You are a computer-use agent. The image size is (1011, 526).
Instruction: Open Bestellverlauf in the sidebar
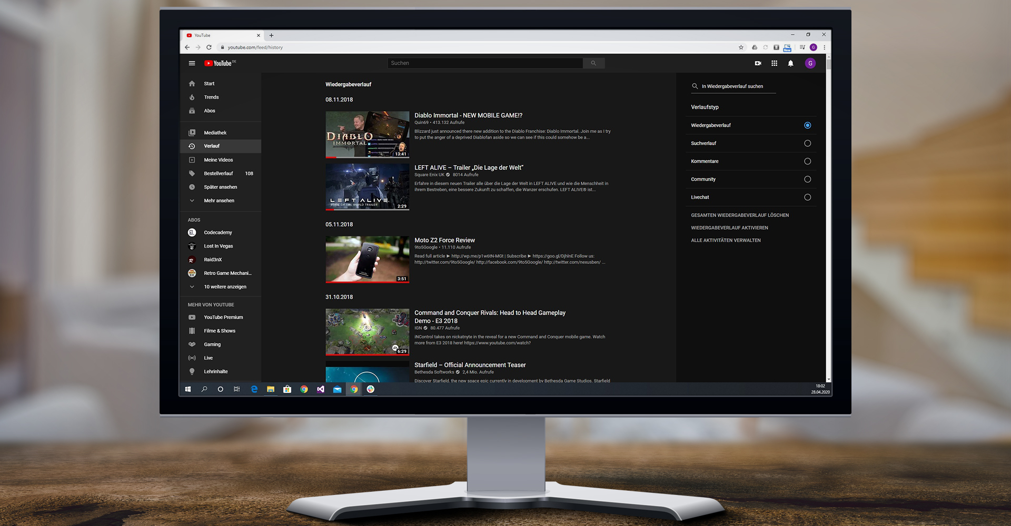[x=221, y=174]
